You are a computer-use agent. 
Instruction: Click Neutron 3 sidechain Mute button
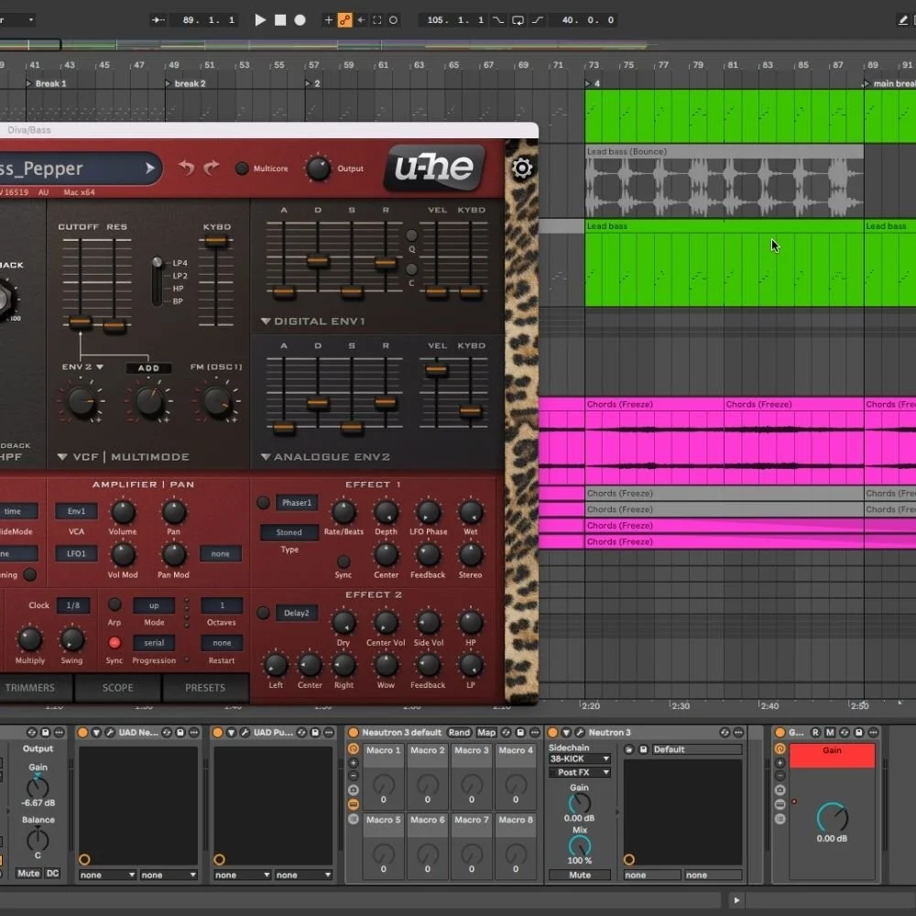[580, 875]
